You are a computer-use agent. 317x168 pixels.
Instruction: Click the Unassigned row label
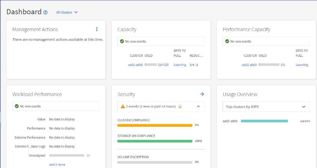click(x=37, y=155)
